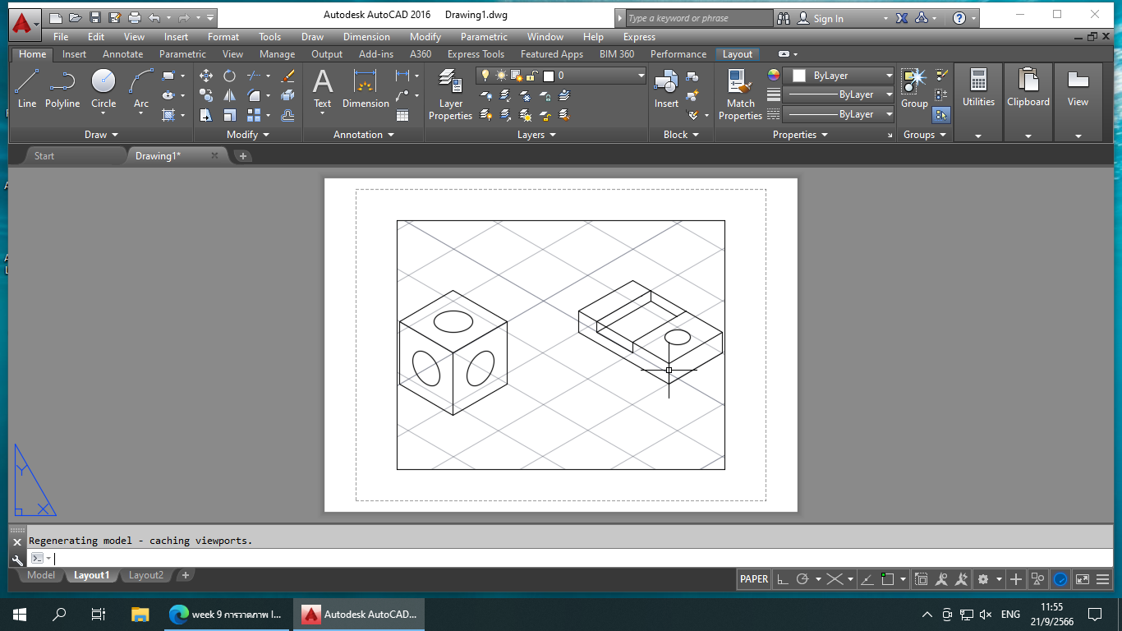This screenshot has width=1122, height=631.
Task: Insert a Table from Annotation panel
Action: point(402,114)
